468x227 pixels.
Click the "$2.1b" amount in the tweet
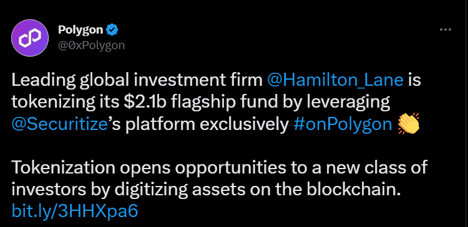[145, 103]
